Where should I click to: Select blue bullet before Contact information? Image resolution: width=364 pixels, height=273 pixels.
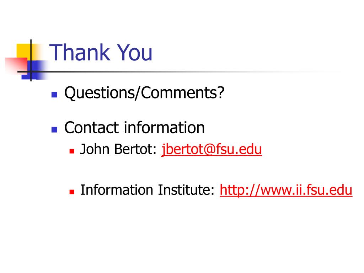[54, 129]
